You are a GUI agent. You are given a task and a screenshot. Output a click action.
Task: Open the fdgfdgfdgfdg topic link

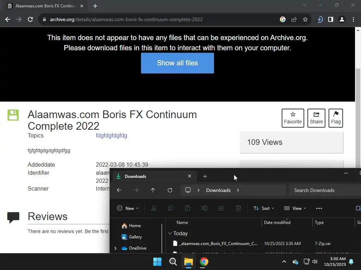point(111,135)
